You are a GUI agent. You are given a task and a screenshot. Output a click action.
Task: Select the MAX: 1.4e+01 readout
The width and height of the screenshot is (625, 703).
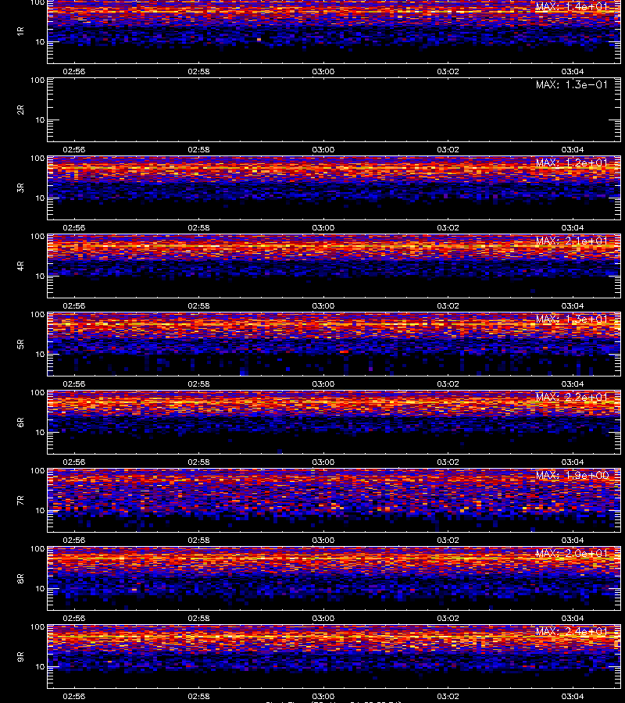572,7
